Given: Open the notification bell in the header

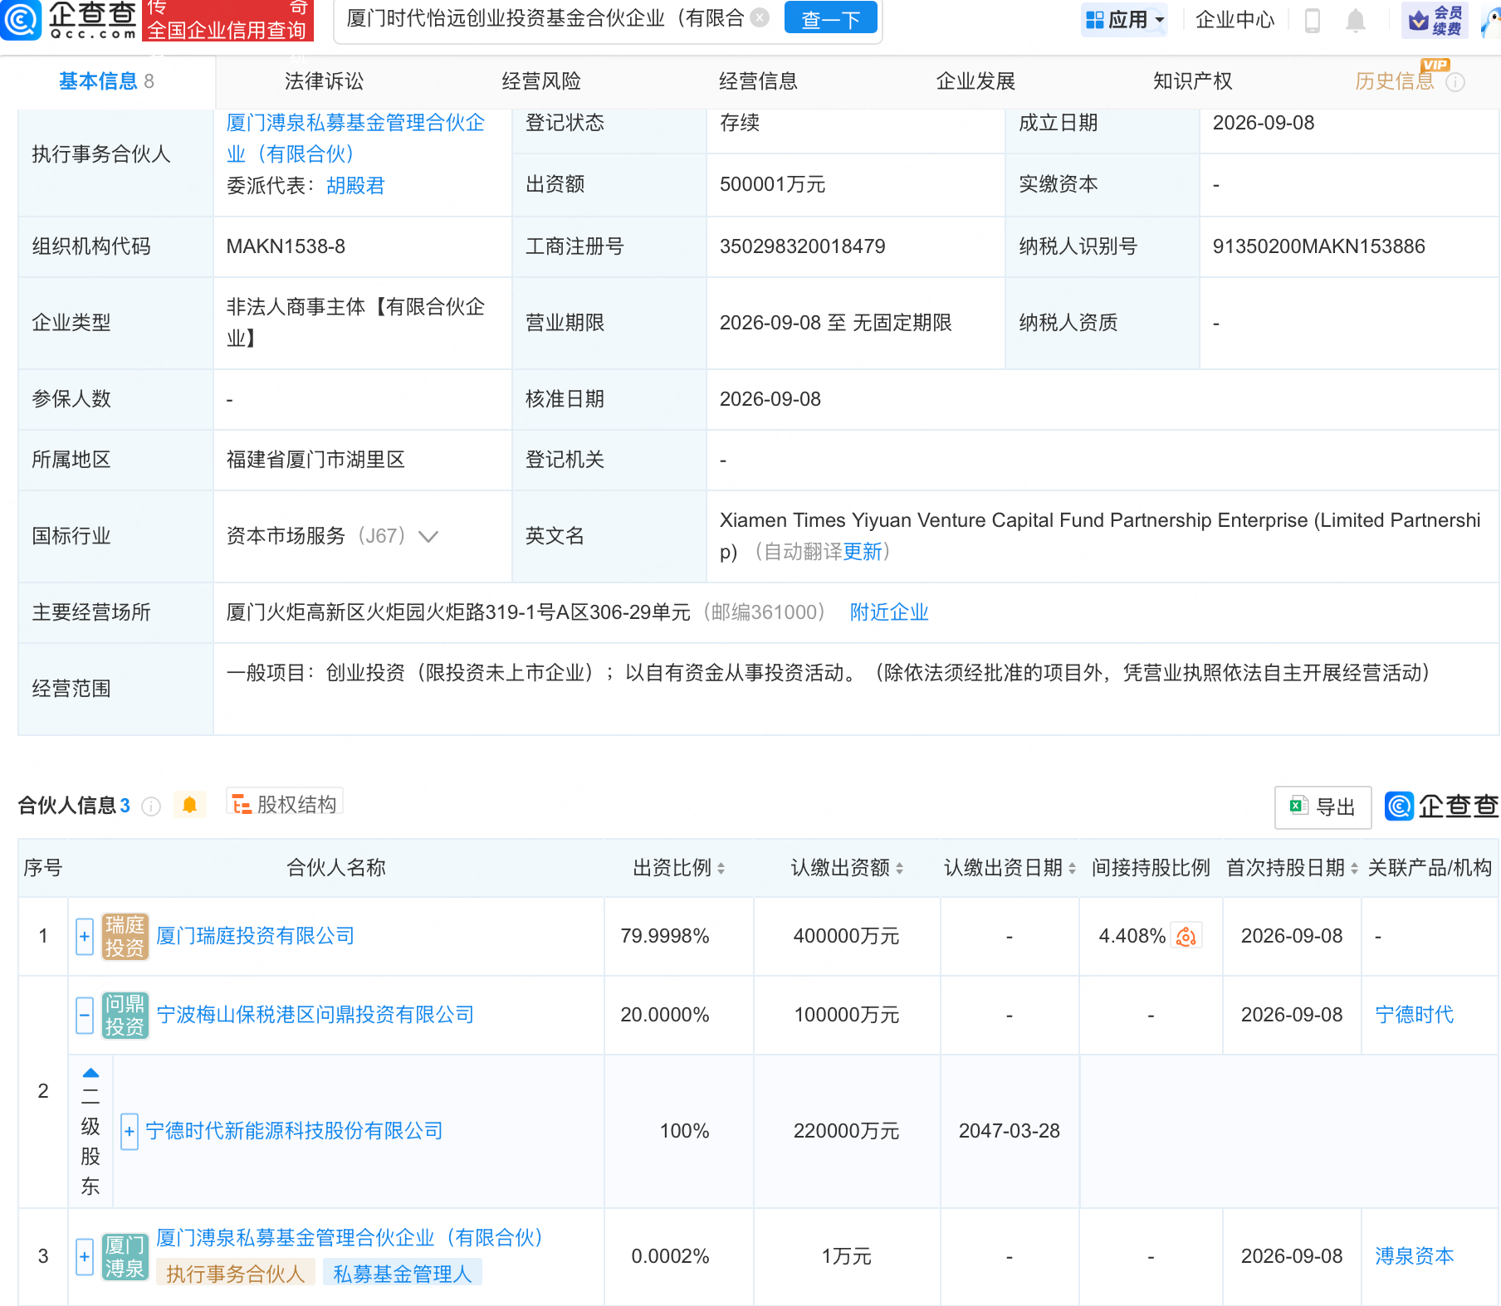Looking at the screenshot, I should coord(1356,20).
